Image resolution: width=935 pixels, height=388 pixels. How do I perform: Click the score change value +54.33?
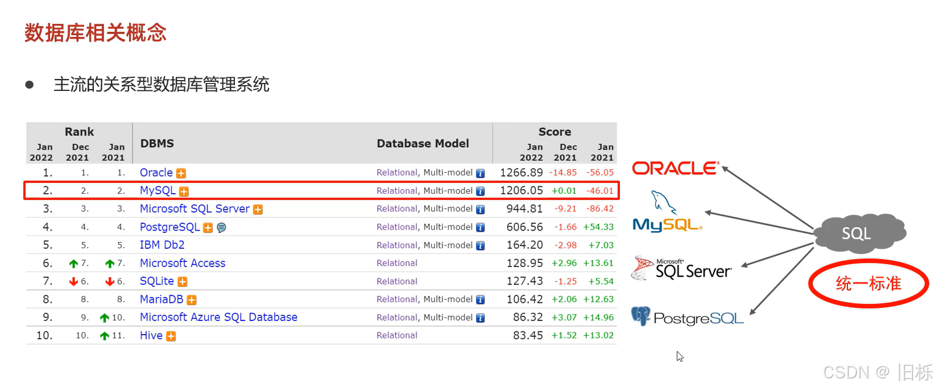[x=599, y=227]
